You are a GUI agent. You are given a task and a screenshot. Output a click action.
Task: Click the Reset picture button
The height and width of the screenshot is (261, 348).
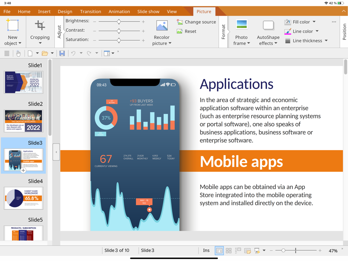point(187,31)
